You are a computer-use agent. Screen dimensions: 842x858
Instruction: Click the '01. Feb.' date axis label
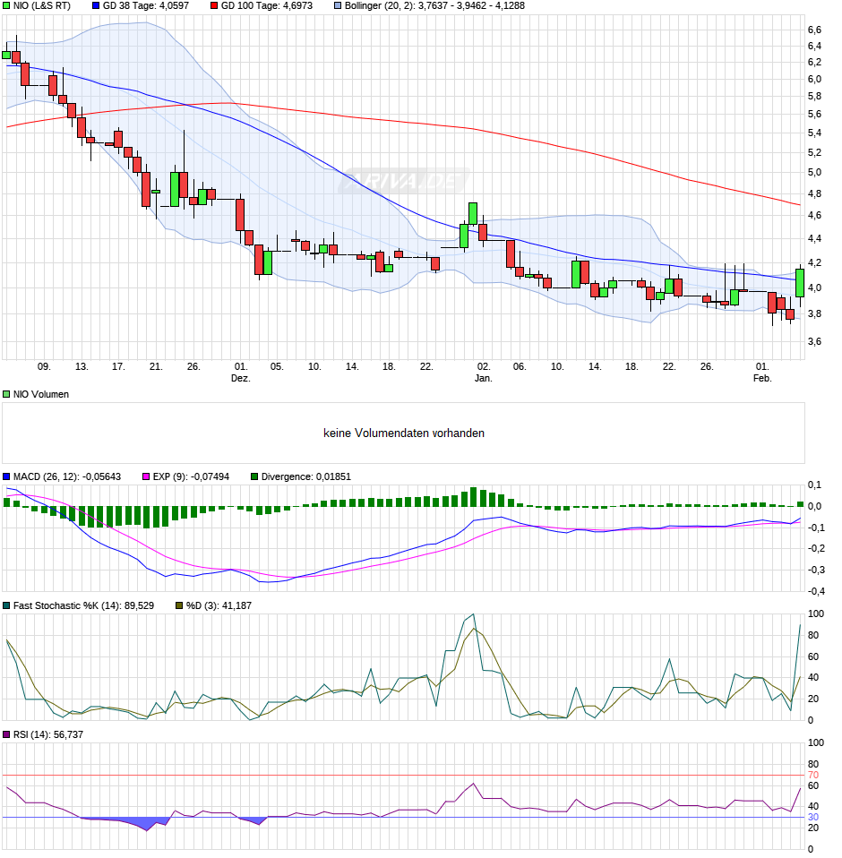[762, 373]
